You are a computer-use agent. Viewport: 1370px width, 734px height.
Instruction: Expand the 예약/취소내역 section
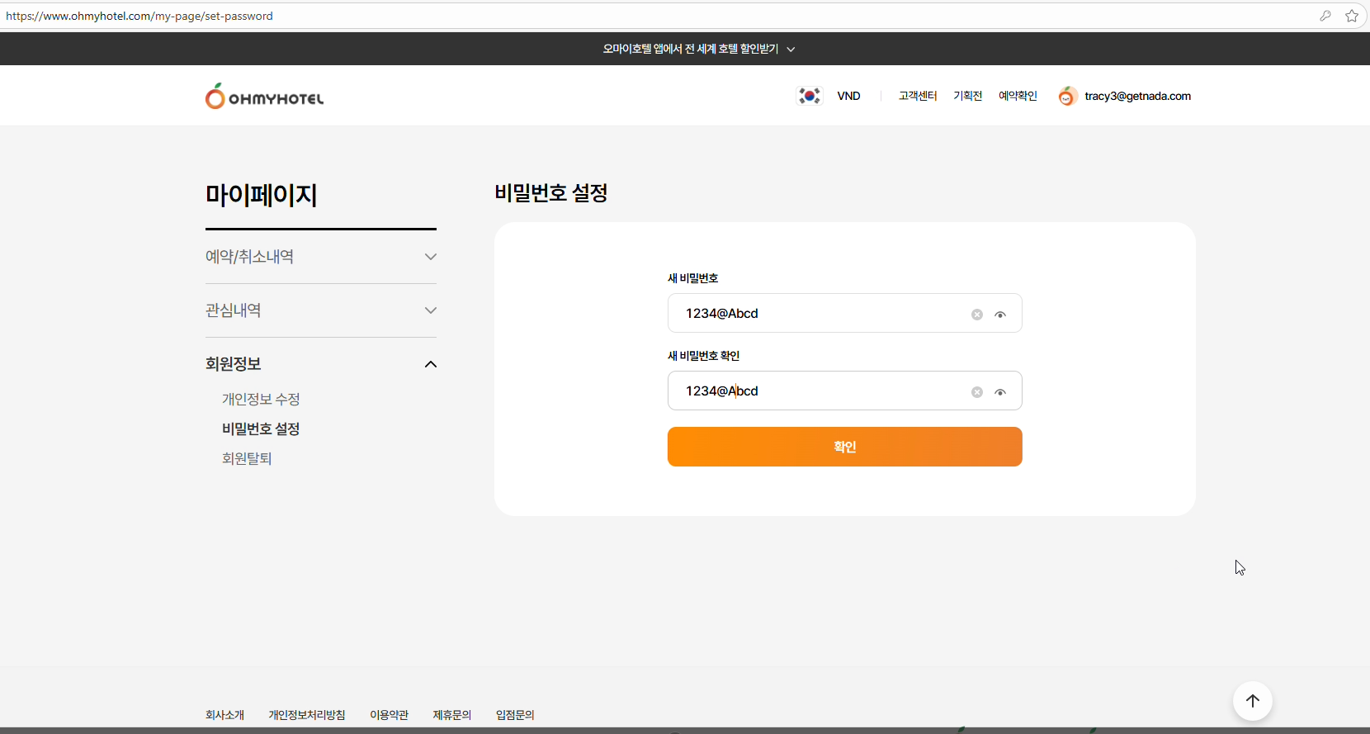[x=430, y=257]
